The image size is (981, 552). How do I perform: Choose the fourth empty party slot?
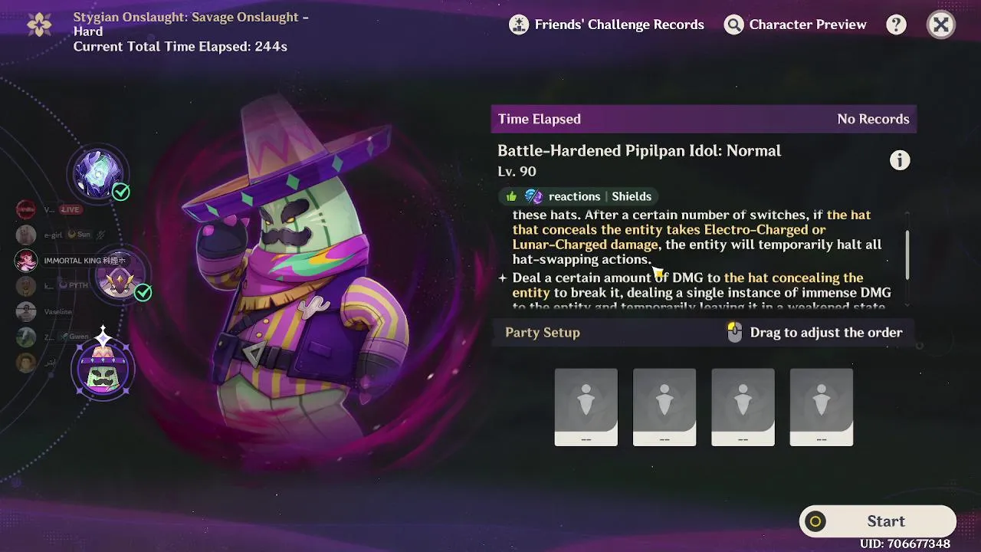click(821, 407)
